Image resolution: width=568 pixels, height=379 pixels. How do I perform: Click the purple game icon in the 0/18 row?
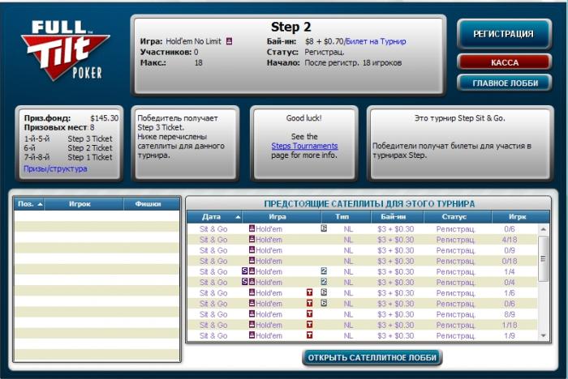point(252,261)
